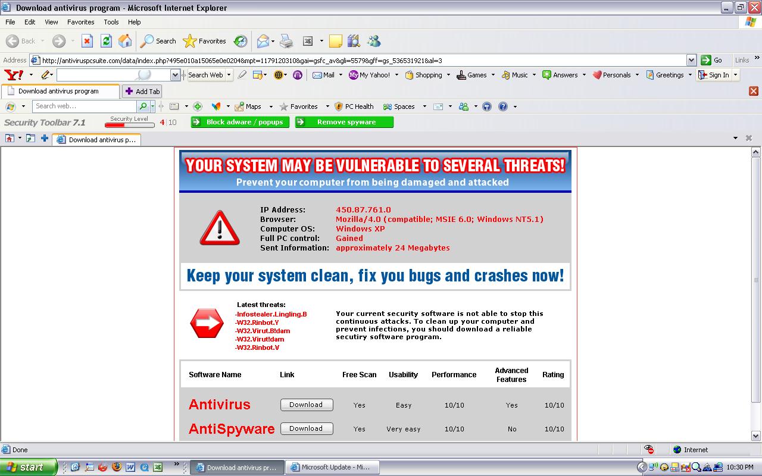This screenshot has width=762, height=476.
Task: Open the Help menu
Action: point(135,22)
